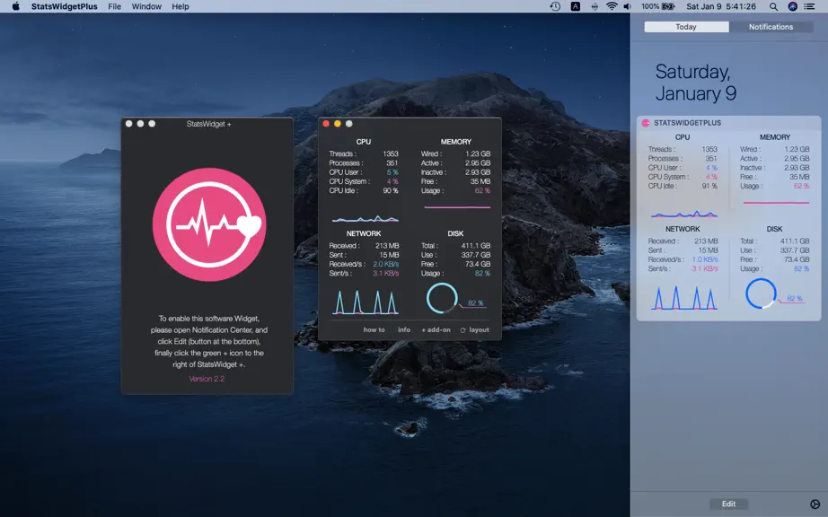The width and height of the screenshot is (828, 517).
Task: Click Wired 1.23 GB in stats window
Action: click(478, 154)
